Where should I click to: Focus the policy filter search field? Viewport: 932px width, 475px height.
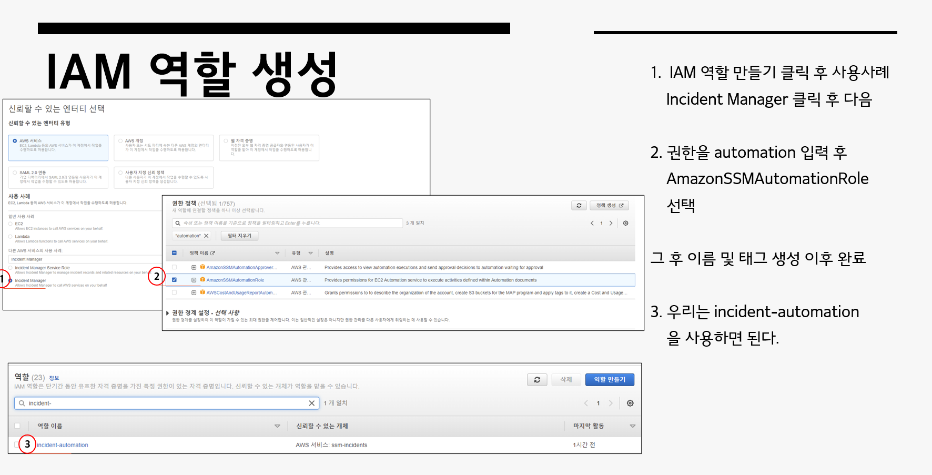[x=287, y=223]
